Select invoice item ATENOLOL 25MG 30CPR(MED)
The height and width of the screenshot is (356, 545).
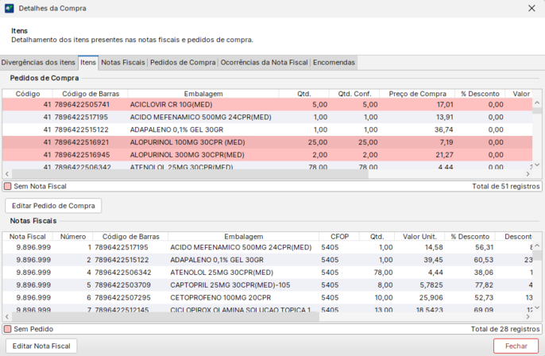click(x=267, y=273)
